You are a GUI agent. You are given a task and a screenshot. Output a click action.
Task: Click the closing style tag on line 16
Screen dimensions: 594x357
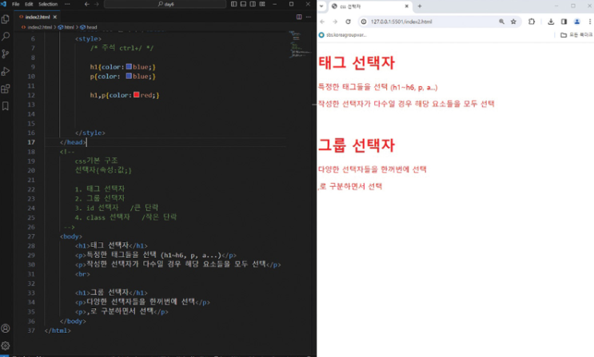pyautogui.click(x=90, y=133)
